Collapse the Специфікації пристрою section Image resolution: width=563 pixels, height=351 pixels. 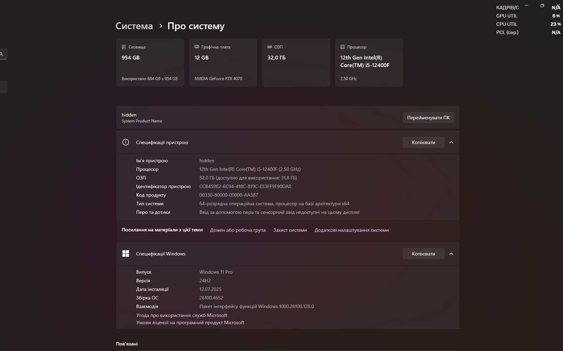451,142
